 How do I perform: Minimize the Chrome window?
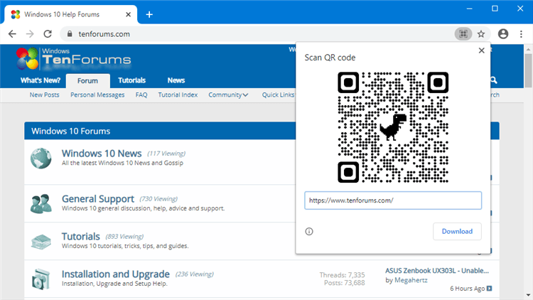[470, 9]
